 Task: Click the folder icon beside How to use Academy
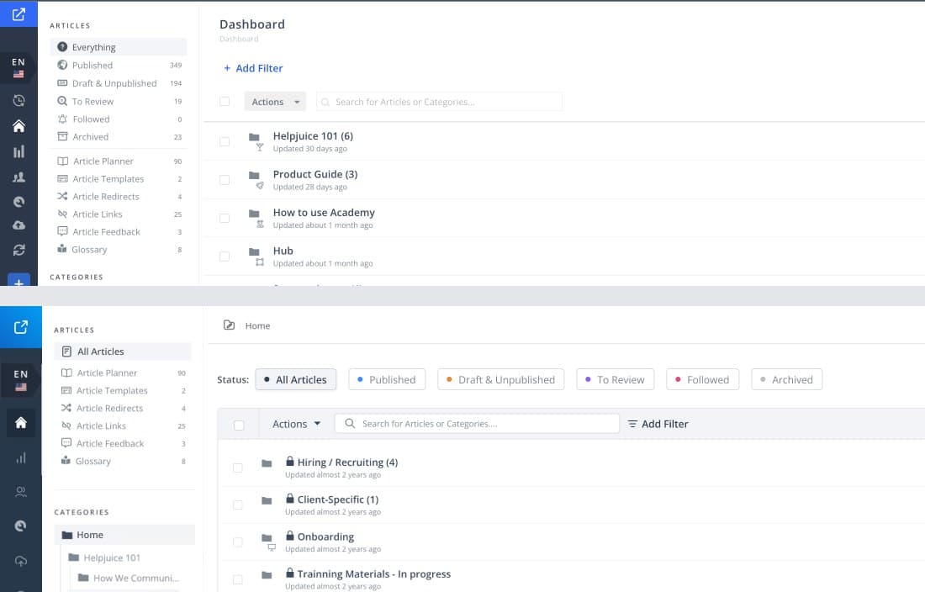(254, 214)
